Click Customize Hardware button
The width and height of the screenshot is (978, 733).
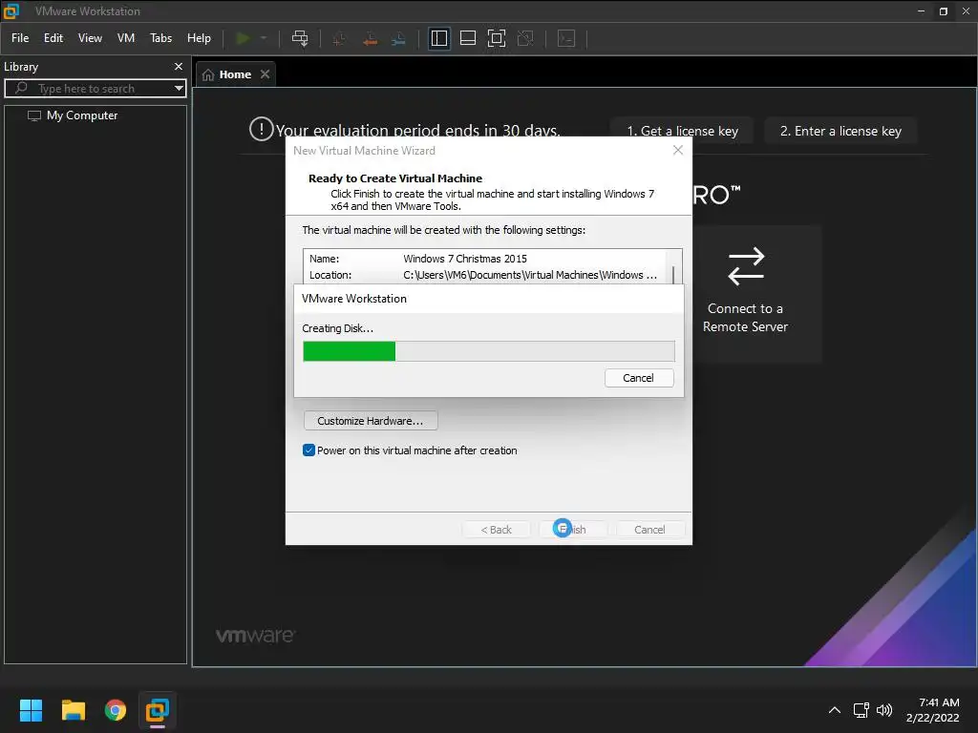pyautogui.click(x=371, y=421)
